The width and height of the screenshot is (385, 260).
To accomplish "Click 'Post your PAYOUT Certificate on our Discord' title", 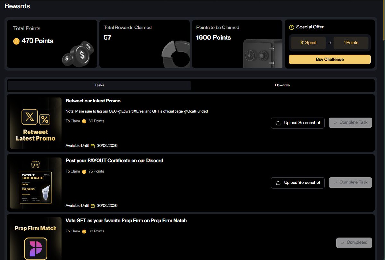I will click(x=115, y=161).
